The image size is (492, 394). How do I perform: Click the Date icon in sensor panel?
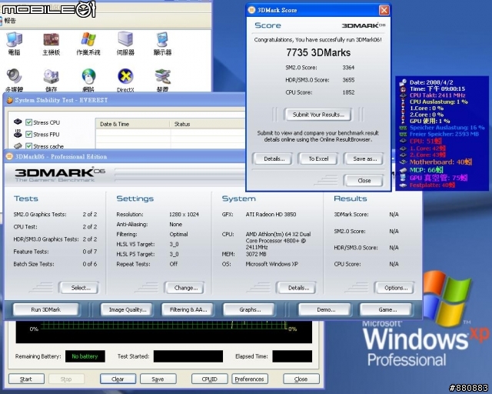point(403,82)
